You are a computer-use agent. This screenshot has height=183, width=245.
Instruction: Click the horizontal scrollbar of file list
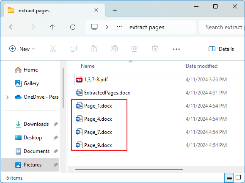pos(129,169)
